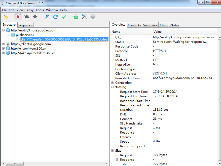Click the Protocol value 'HTTP/1.1'
The width and height of the screenshot is (221, 166).
160,51
